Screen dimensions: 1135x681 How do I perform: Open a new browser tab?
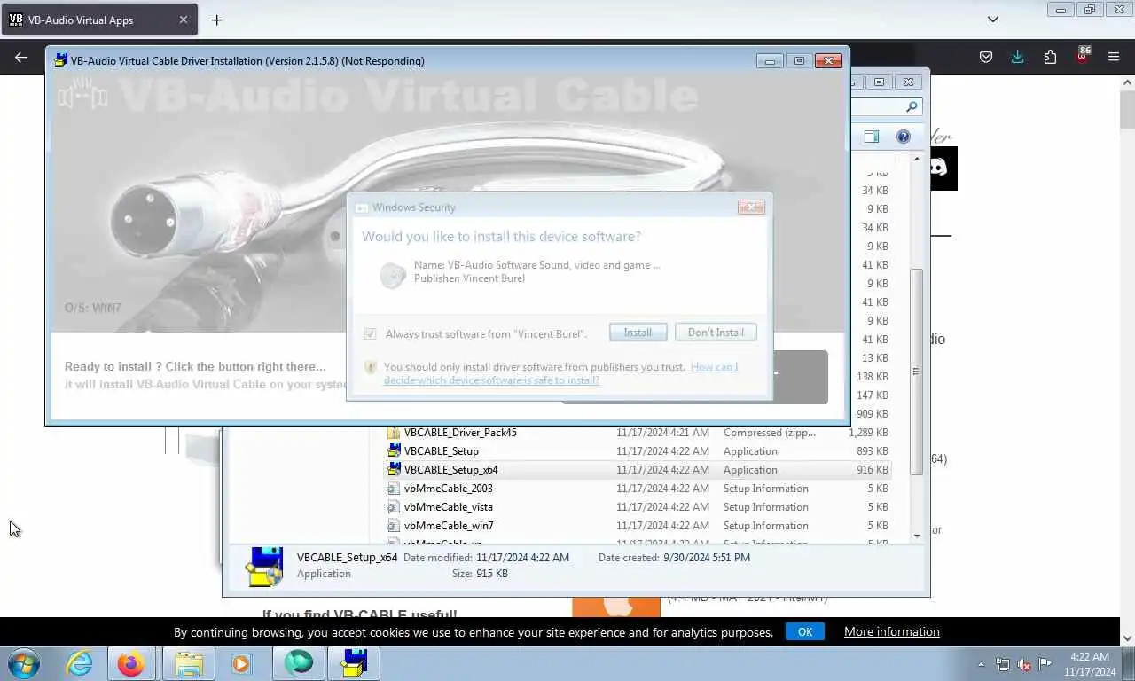216,20
